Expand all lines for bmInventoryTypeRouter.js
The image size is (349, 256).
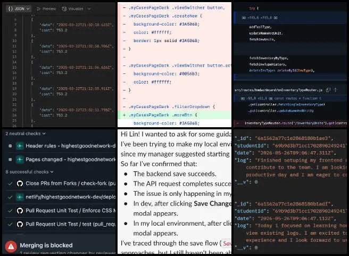pos(335,90)
